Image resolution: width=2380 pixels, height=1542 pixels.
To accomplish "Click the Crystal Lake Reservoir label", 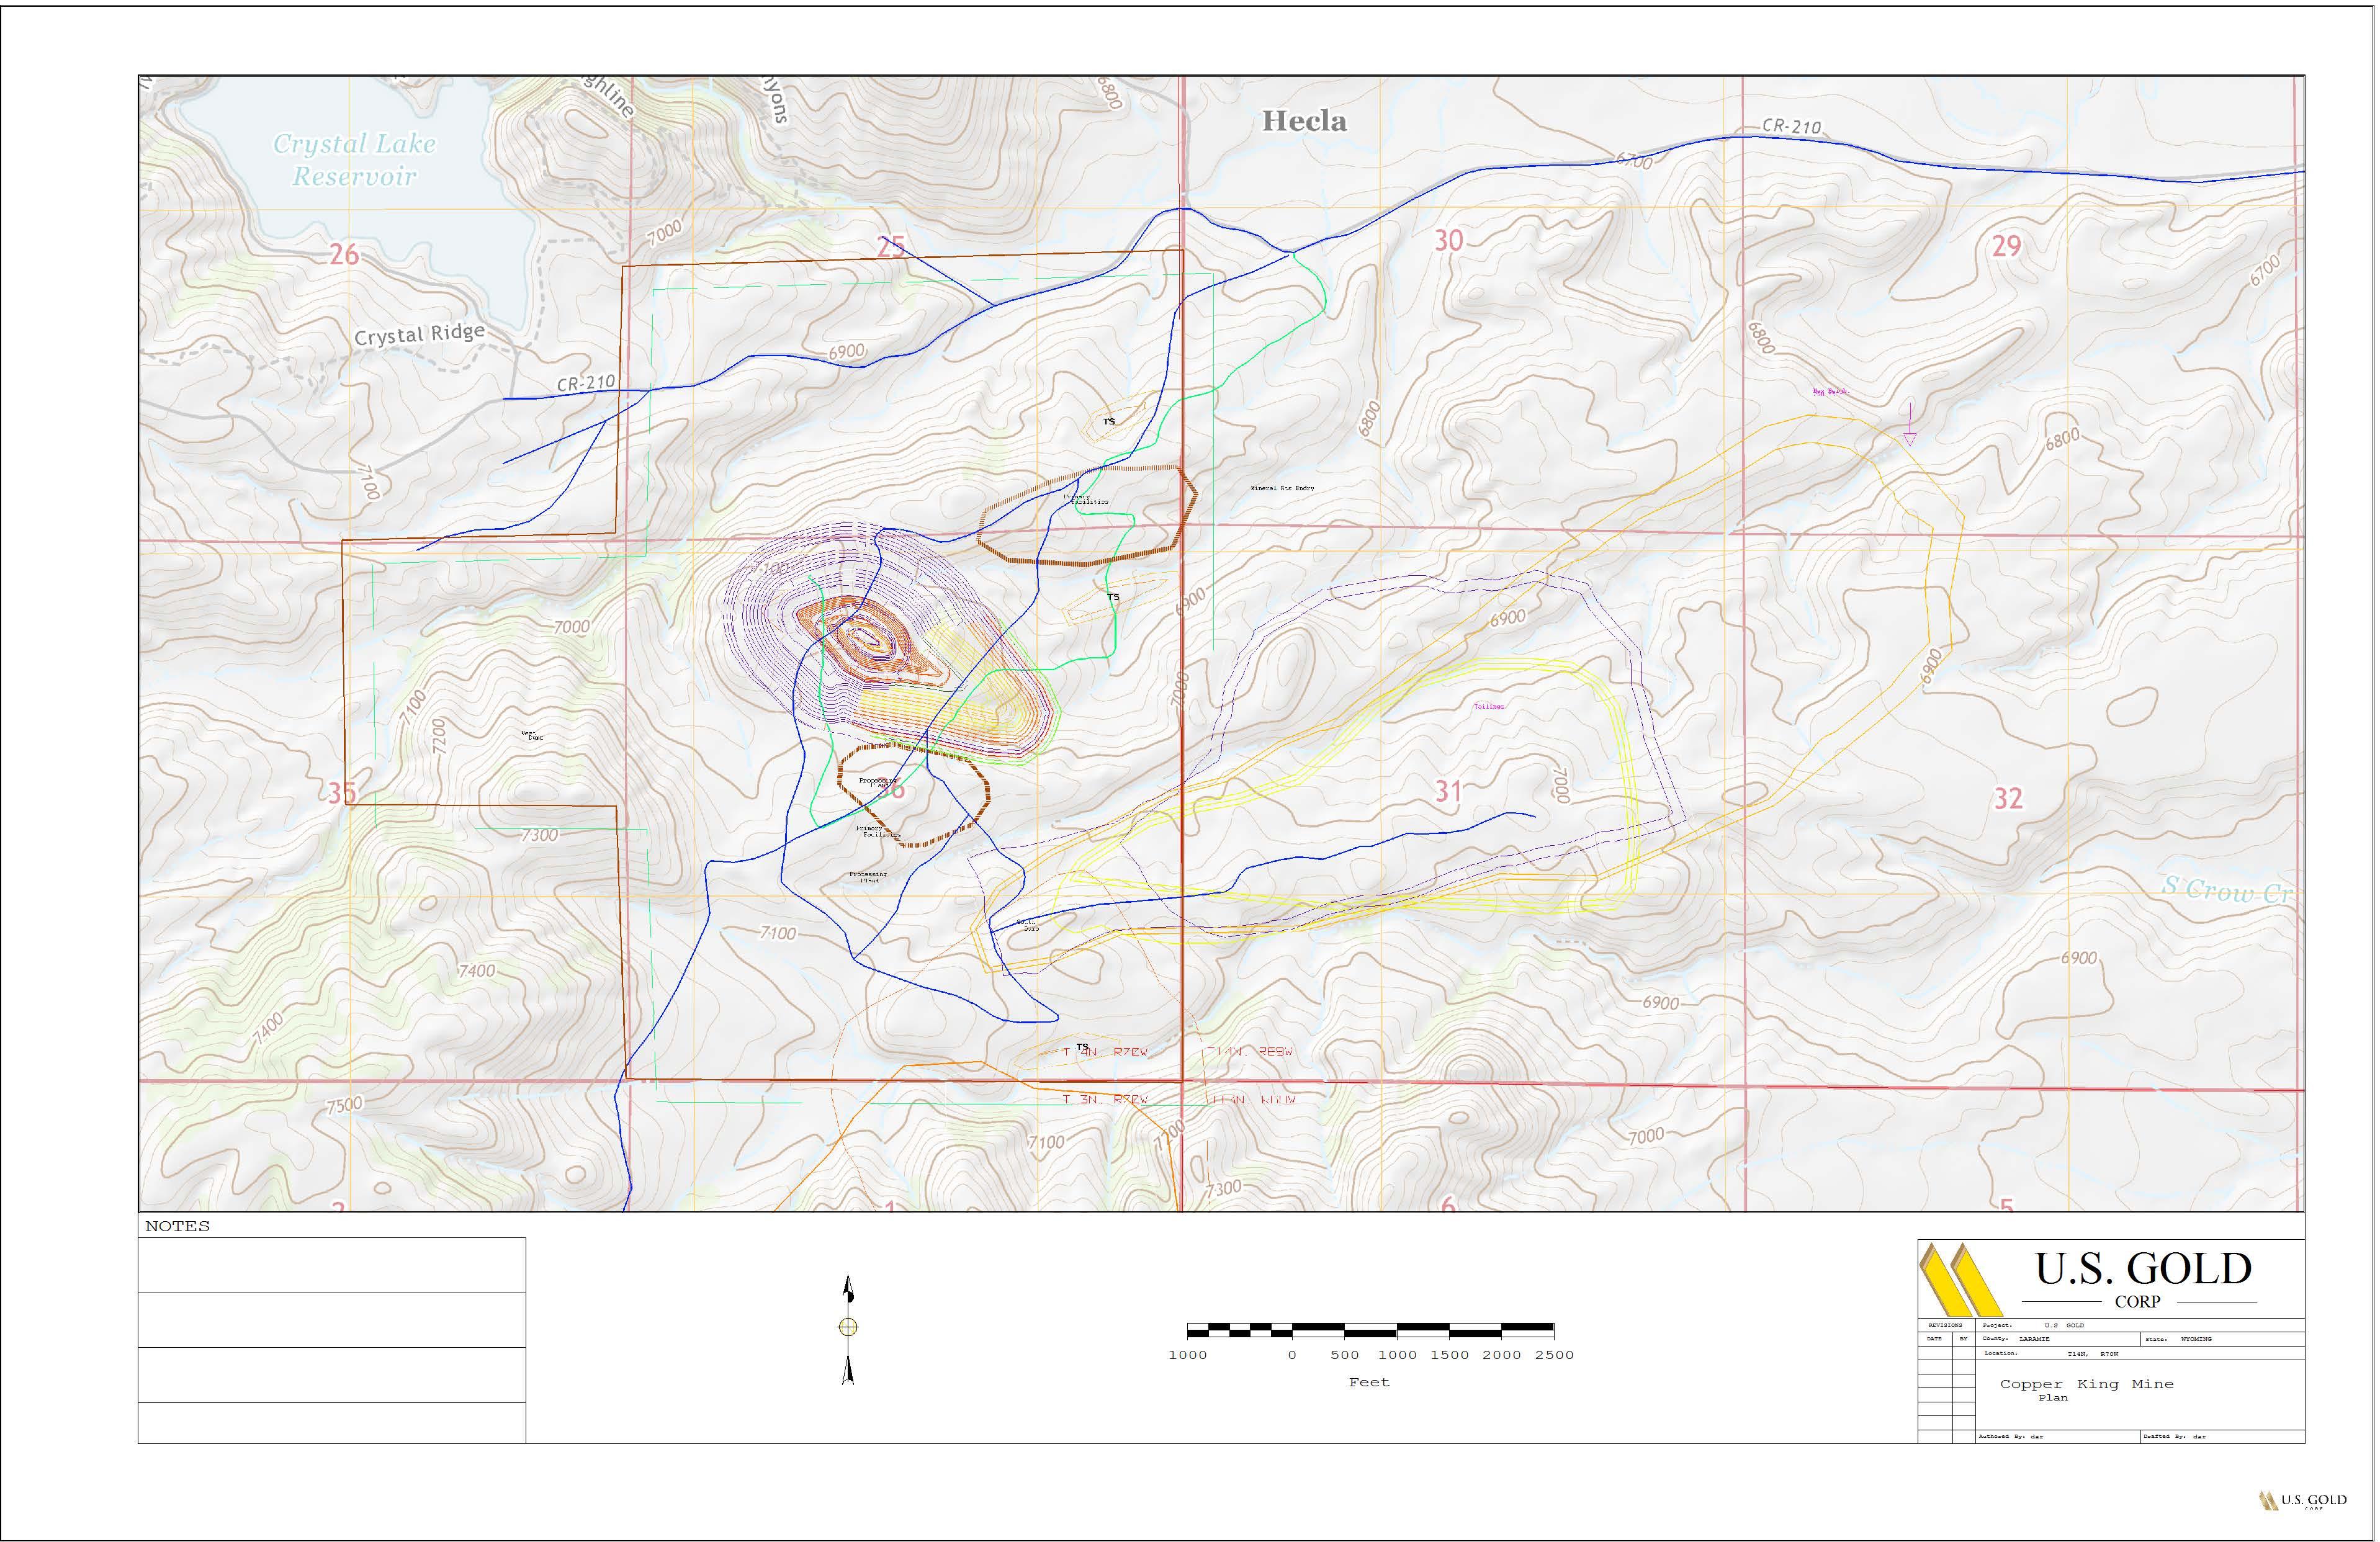I will 355,160.
